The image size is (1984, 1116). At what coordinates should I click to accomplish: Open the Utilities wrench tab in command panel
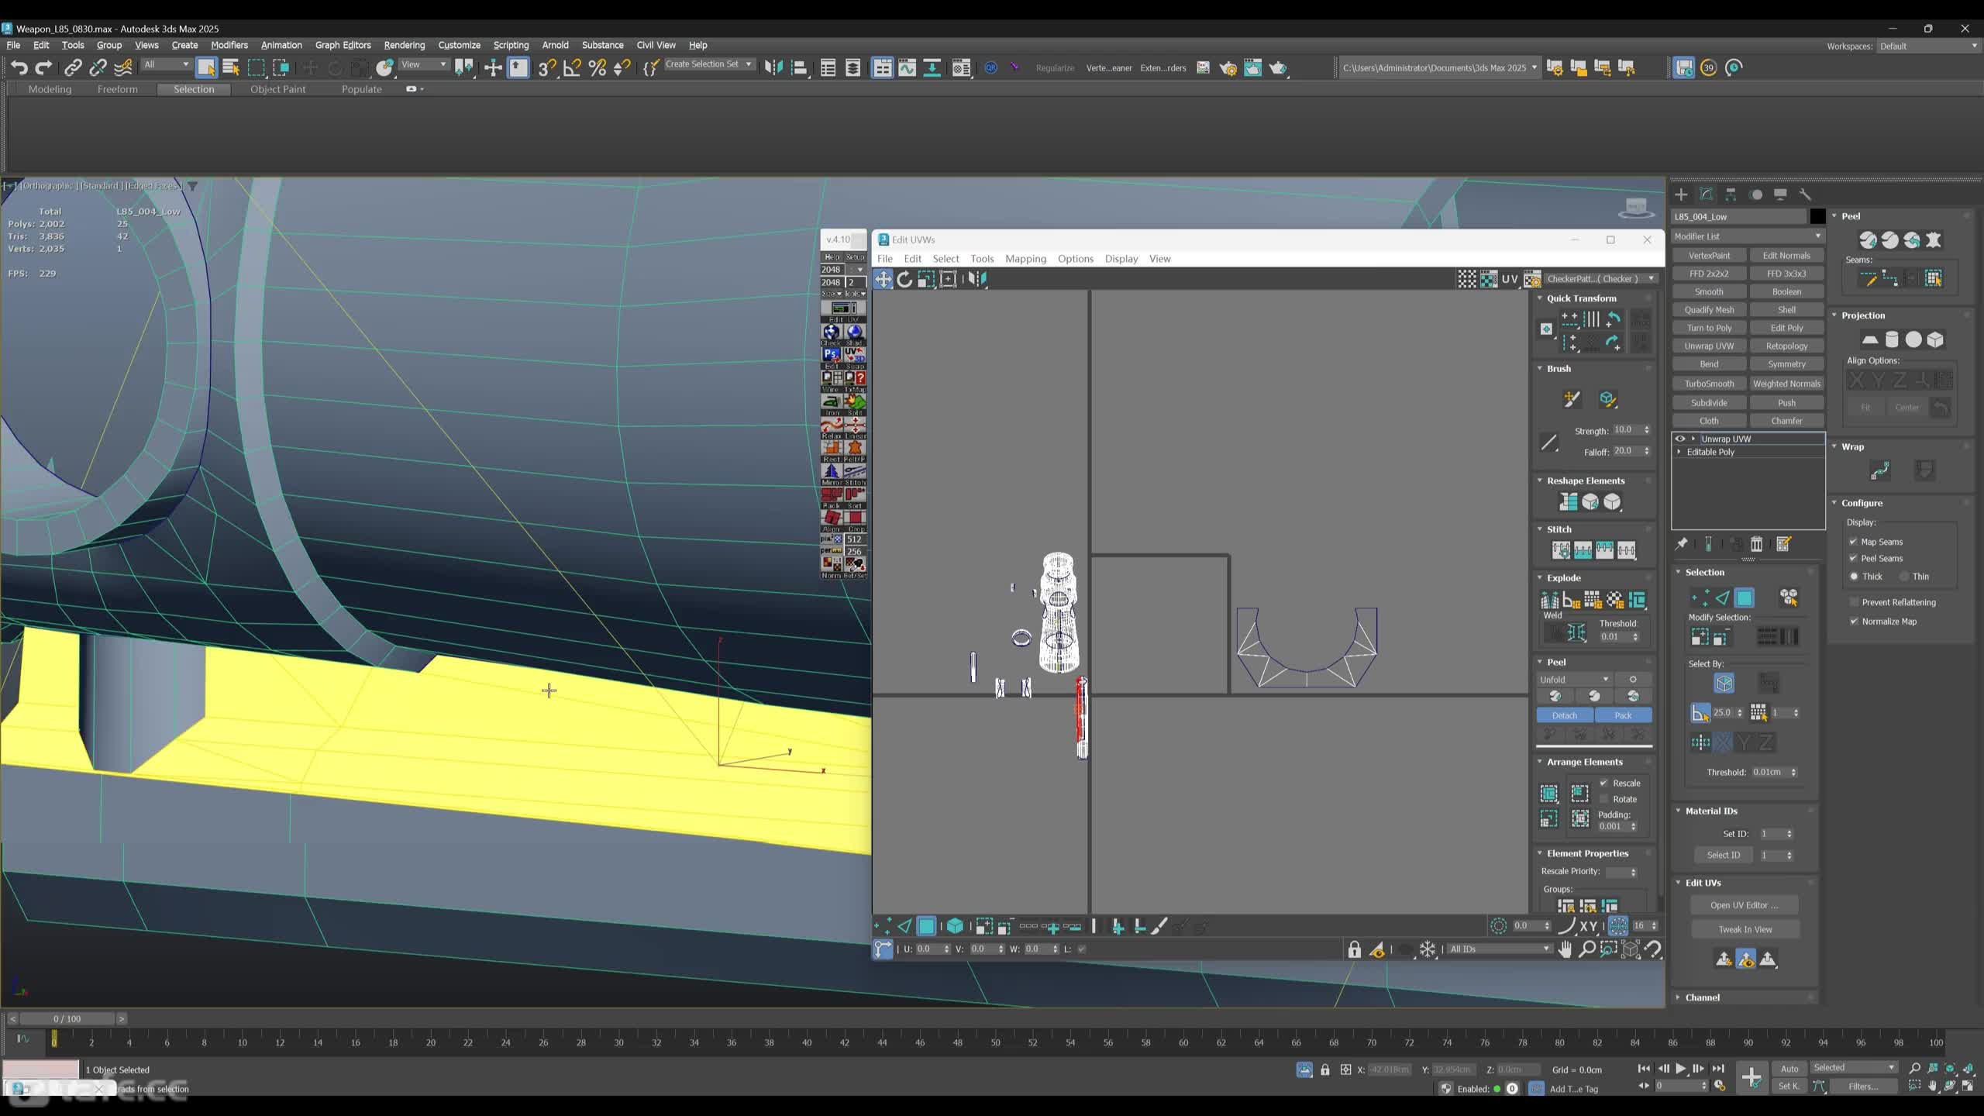click(1805, 195)
